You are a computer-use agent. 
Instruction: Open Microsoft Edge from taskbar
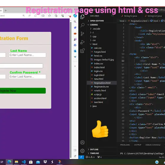click(9, 162)
